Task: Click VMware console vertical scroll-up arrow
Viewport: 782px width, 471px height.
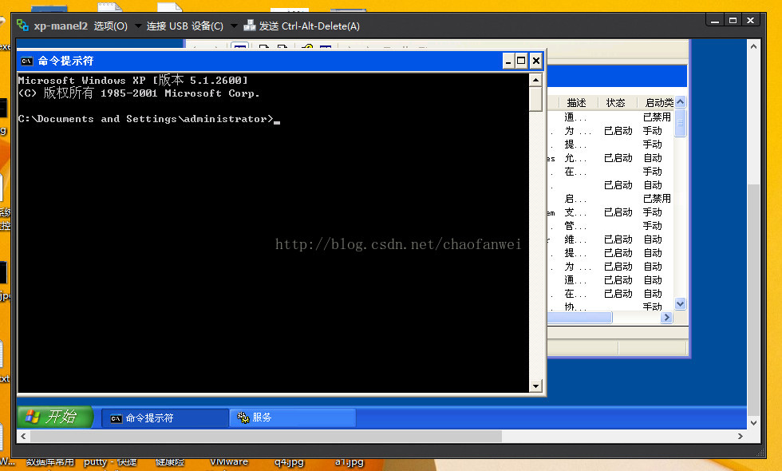Action: (753, 46)
